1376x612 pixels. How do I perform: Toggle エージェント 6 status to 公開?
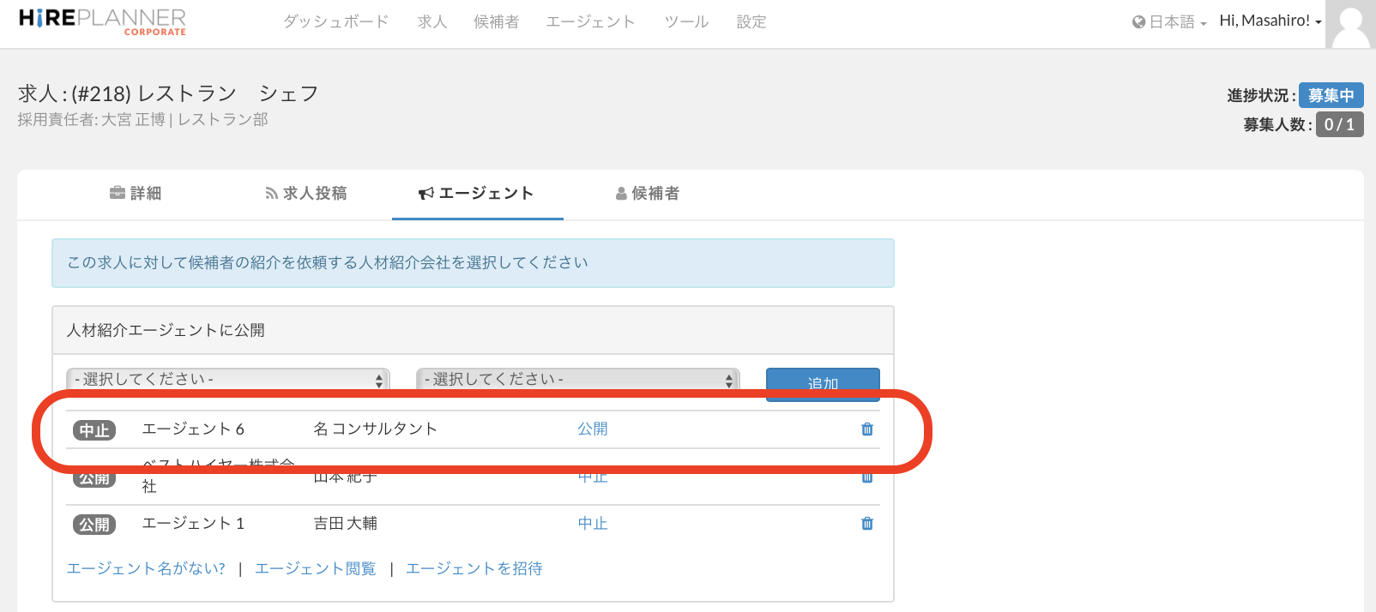pos(592,429)
